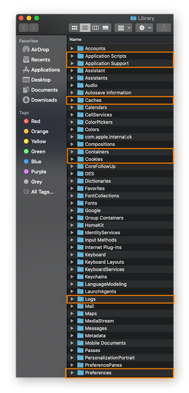Select the Compositions row

120,144
